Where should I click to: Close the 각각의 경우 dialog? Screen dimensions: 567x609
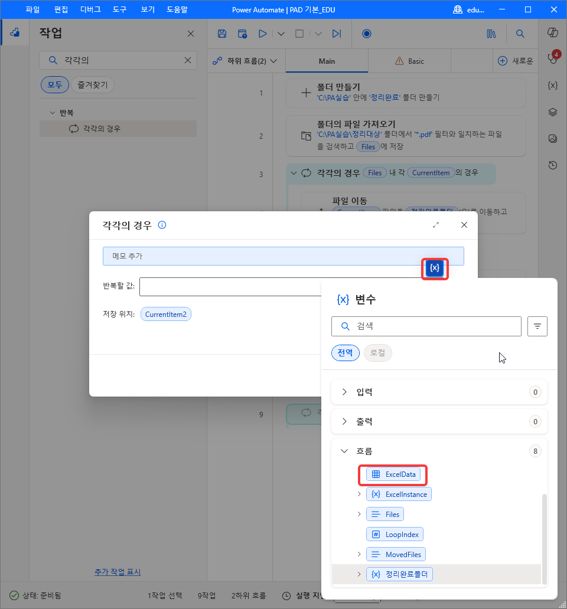click(464, 225)
